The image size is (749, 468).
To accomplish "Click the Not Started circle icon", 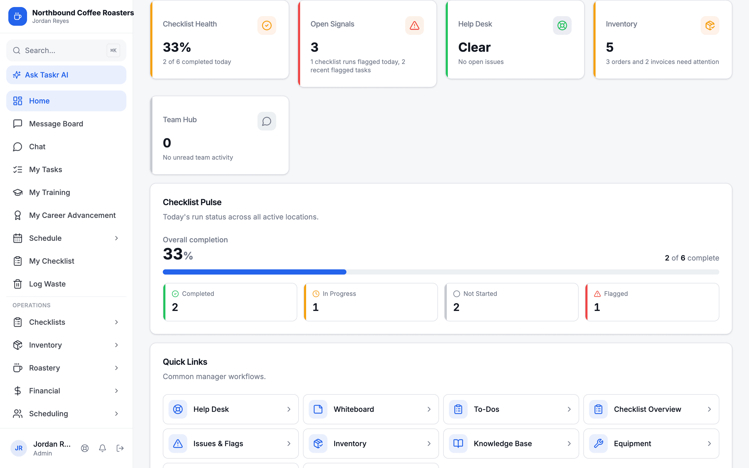I will coord(456,294).
